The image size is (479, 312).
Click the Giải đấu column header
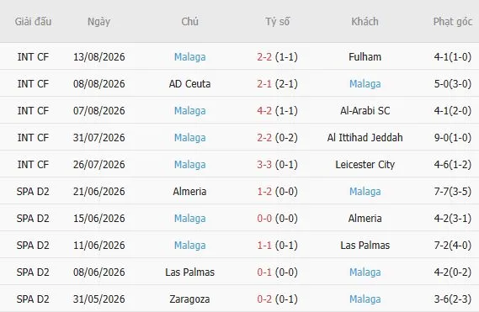33,22
